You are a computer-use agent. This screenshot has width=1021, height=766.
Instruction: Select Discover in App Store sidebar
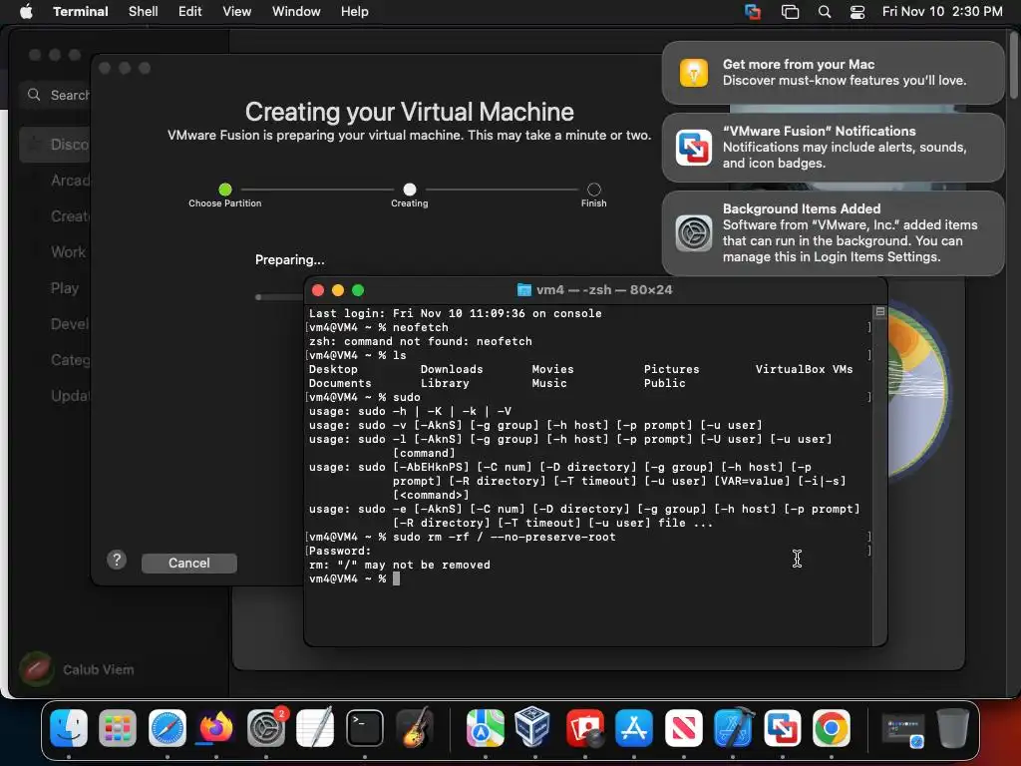pos(55,144)
